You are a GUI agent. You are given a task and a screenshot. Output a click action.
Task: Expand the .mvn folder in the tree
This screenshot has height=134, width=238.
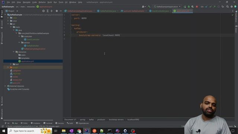tap(8, 21)
